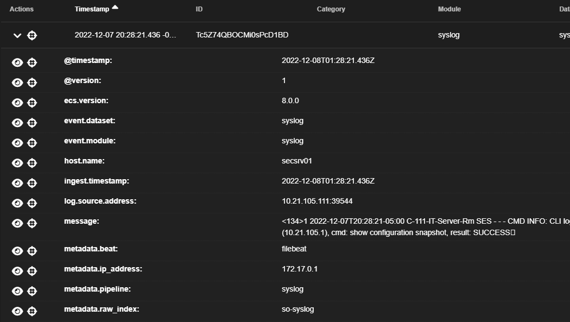Click the Timestamp sort arrow

pyautogui.click(x=115, y=7)
